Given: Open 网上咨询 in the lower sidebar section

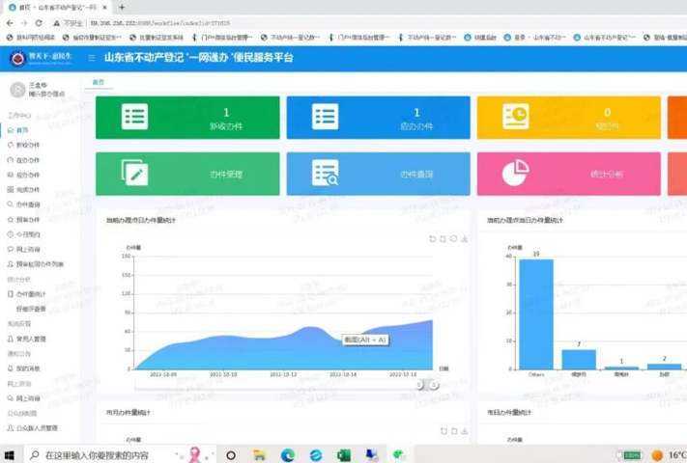Looking at the screenshot, I should pyautogui.click(x=28, y=398).
